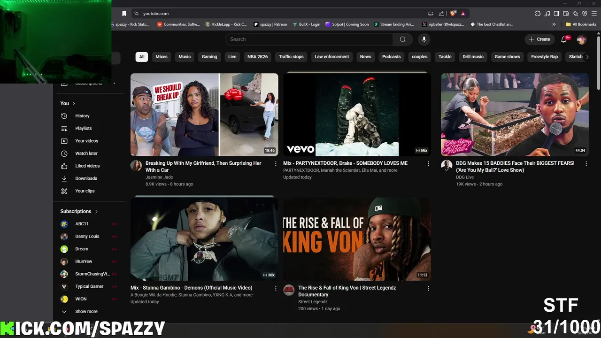Focus the YouTube Search field
601x338 pixels.
pyautogui.click(x=309, y=39)
